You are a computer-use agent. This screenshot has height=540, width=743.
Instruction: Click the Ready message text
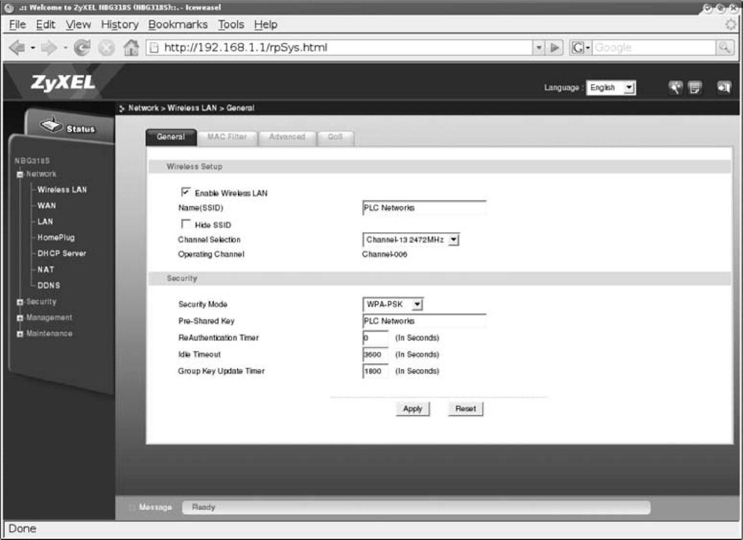click(203, 507)
